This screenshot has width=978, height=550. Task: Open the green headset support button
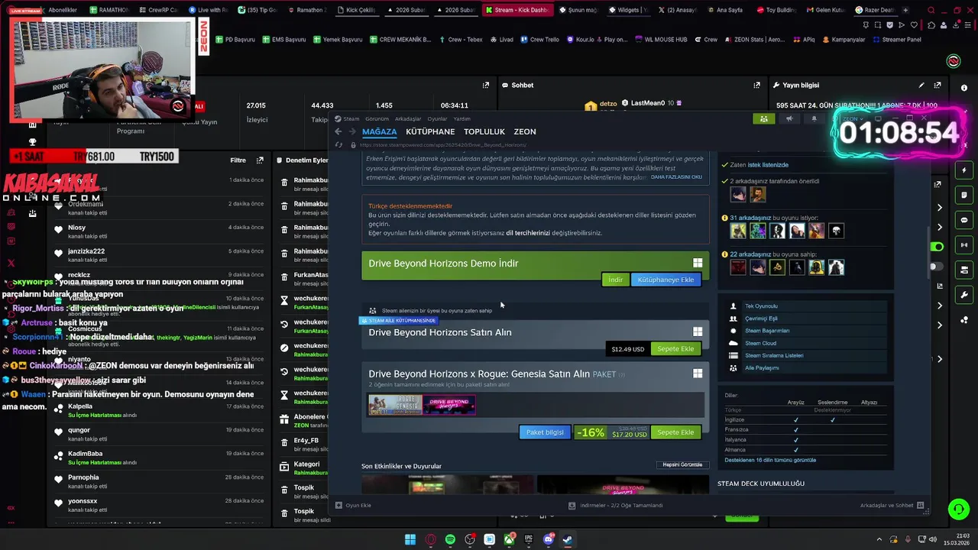click(957, 508)
